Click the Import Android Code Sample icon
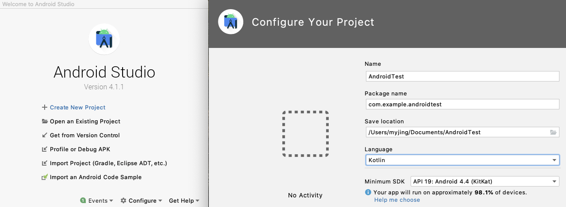566x207 pixels. pyautogui.click(x=44, y=177)
